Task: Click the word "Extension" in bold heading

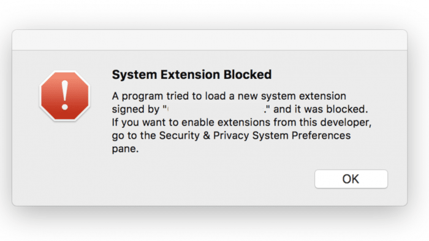Action: point(190,75)
